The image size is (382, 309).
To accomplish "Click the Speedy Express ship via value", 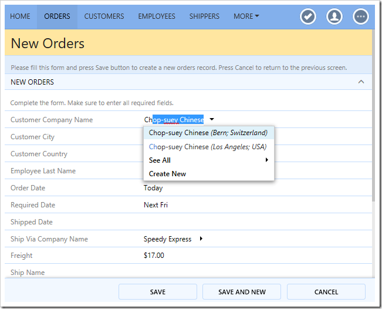I will pyautogui.click(x=168, y=239).
